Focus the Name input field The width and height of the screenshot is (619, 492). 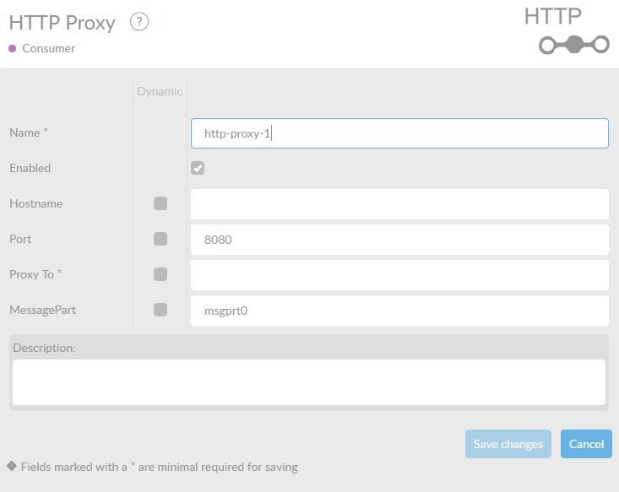[x=399, y=133]
